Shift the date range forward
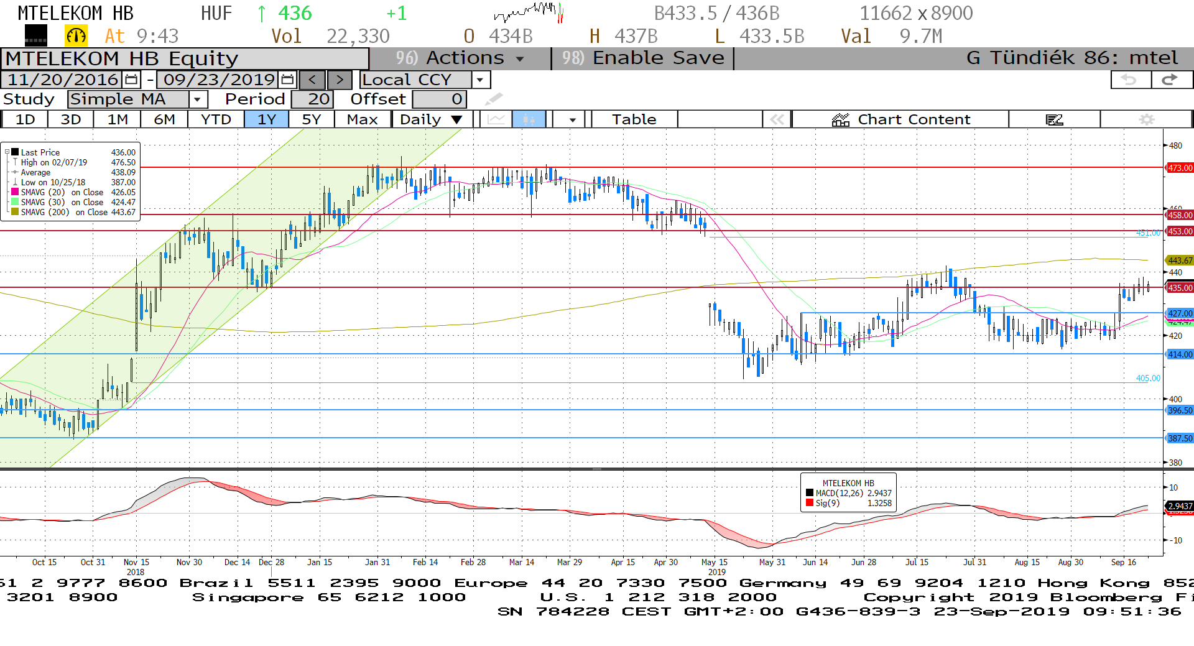The width and height of the screenshot is (1194, 646). click(340, 80)
